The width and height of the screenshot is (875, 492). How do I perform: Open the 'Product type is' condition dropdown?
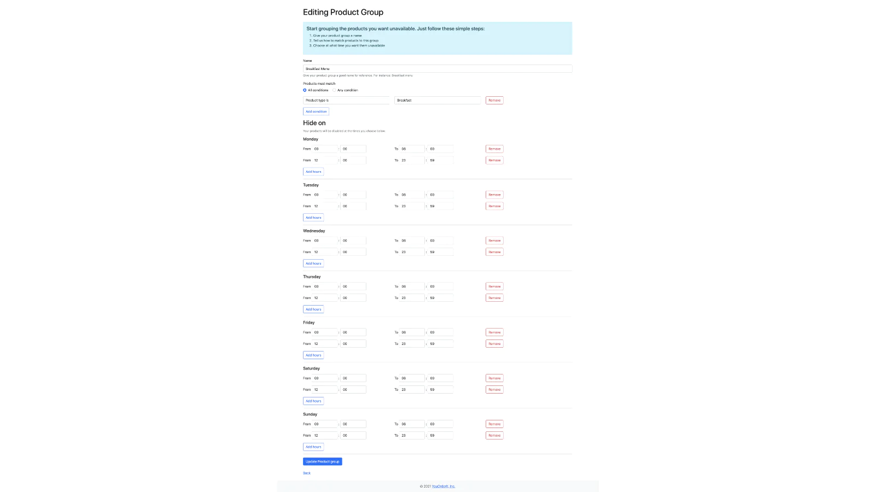(346, 101)
